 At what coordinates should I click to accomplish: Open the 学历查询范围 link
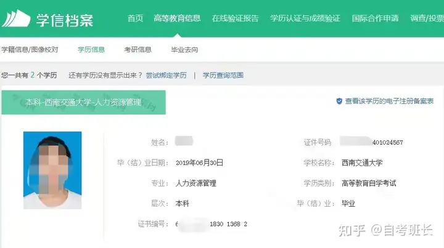[223, 75]
